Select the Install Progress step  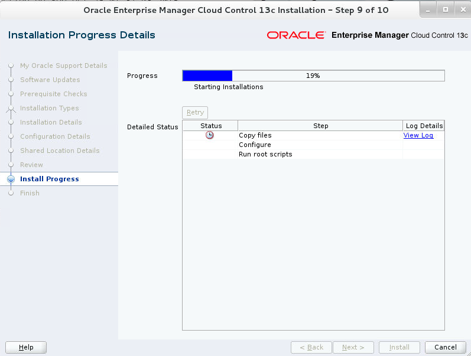pos(49,179)
